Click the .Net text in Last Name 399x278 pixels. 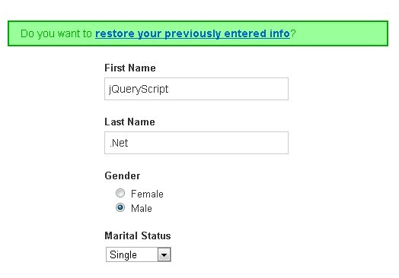(119, 143)
